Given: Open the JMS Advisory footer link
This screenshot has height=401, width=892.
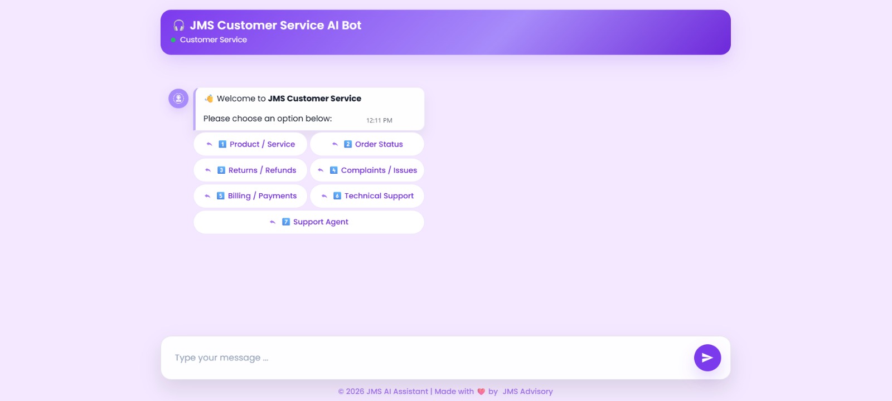Looking at the screenshot, I should (527, 392).
